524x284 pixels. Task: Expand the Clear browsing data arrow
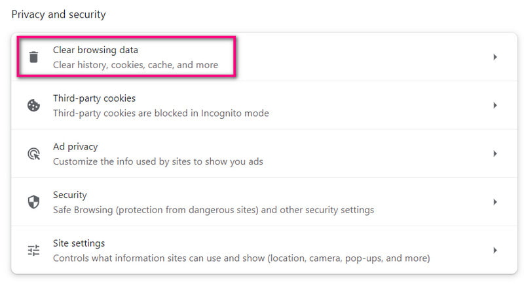coord(495,57)
